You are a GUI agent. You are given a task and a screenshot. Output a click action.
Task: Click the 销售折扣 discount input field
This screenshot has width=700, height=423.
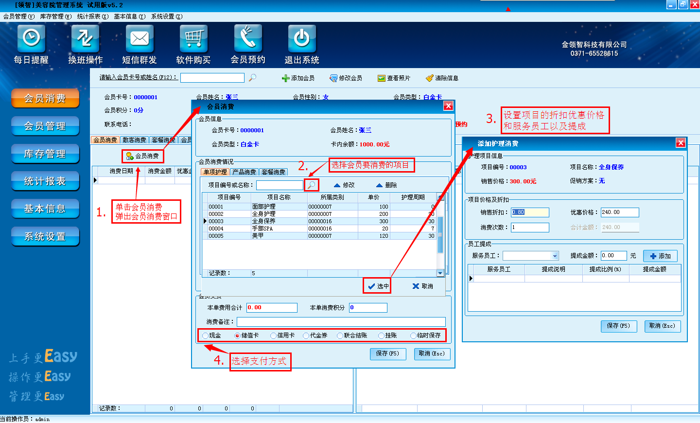tap(530, 212)
